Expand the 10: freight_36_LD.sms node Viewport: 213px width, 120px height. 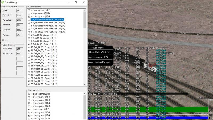[x=29, y=48]
